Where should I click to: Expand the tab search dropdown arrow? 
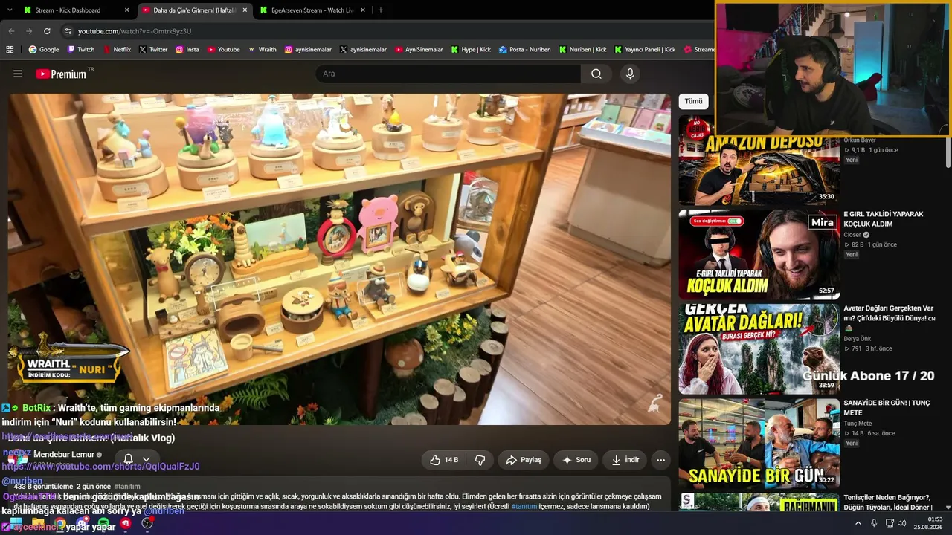click(x=9, y=10)
